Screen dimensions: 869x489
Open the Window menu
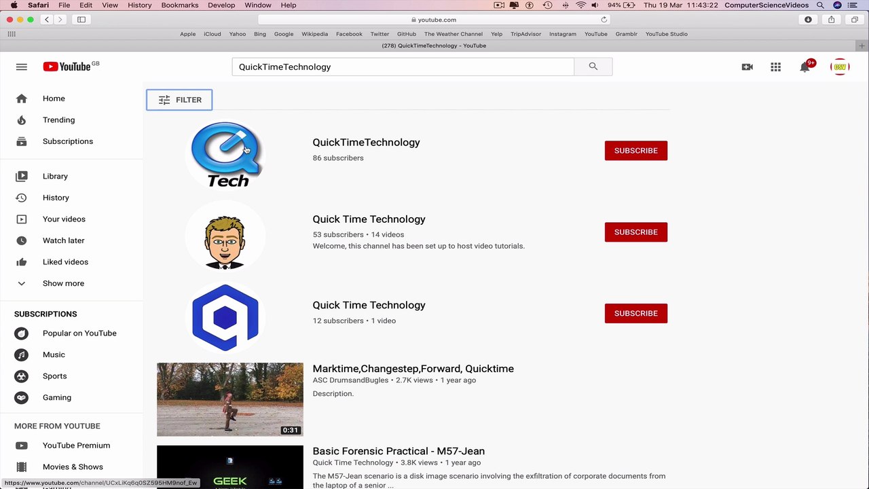(258, 5)
